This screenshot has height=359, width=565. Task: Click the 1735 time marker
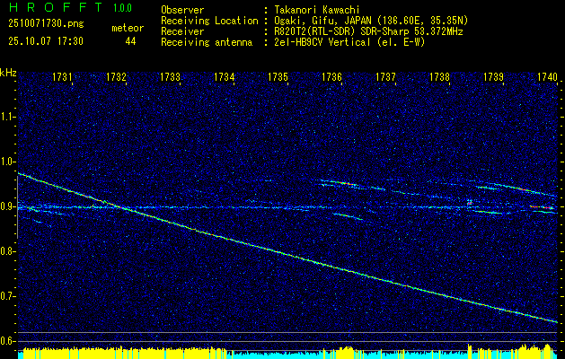click(278, 76)
